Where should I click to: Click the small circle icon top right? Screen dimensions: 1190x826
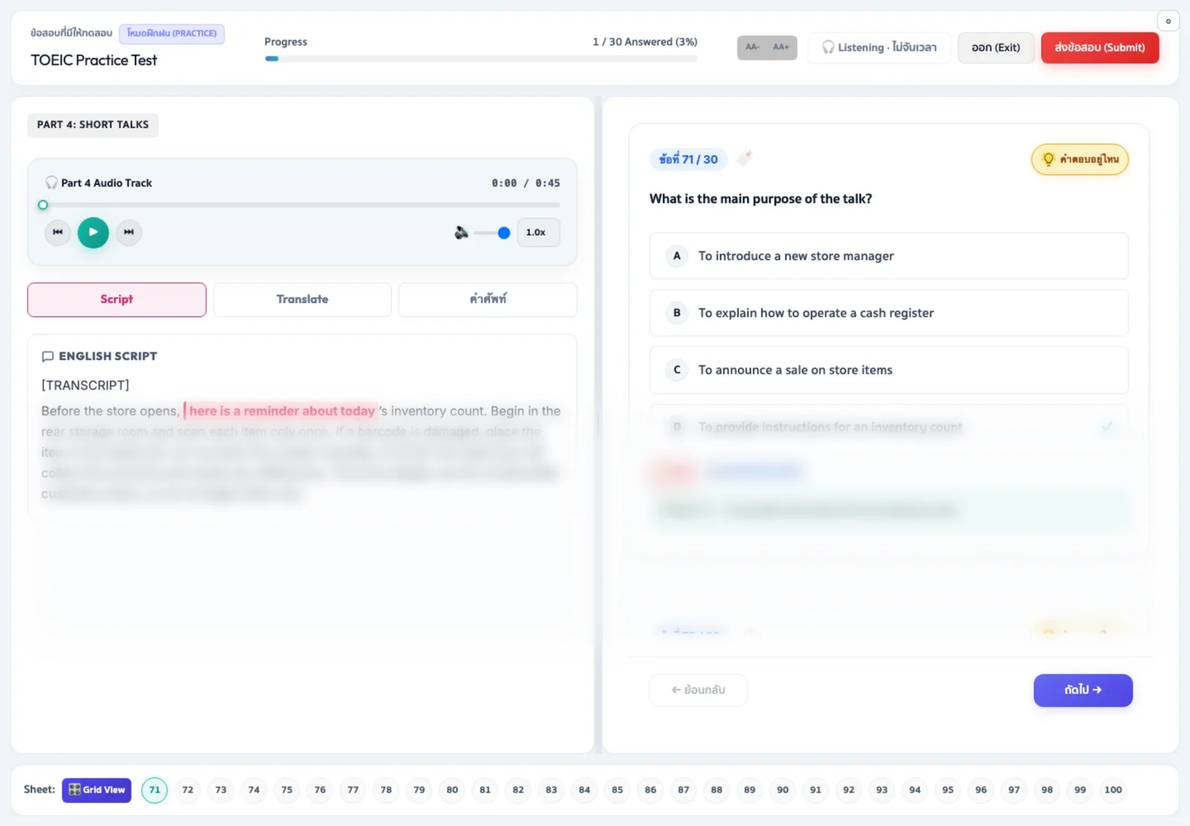1168,21
